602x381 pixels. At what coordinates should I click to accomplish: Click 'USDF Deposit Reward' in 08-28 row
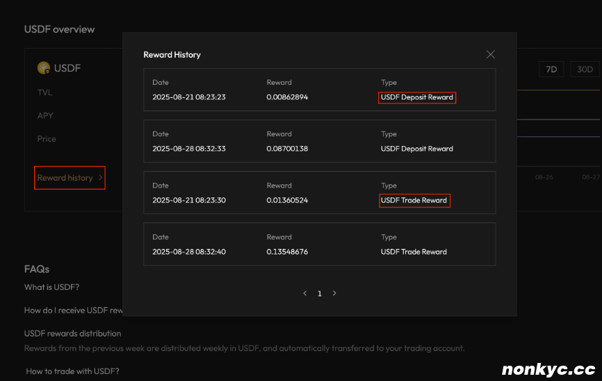coord(417,149)
